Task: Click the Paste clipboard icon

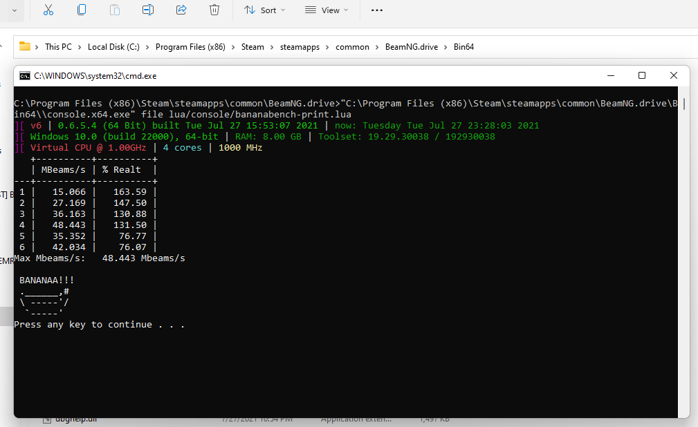Action: tap(115, 10)
